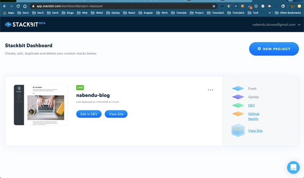Click the green LIVE status badge

coord(80,88)
